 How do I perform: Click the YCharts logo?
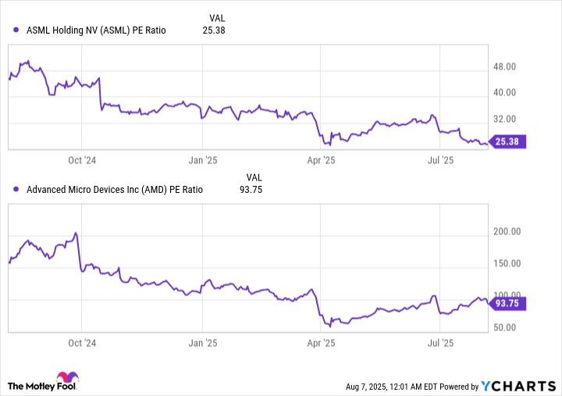tap(517, 385)
